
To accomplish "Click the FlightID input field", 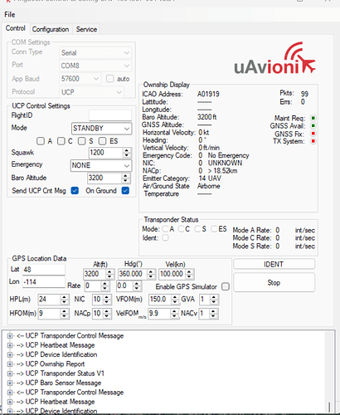I will click(110, 115).
